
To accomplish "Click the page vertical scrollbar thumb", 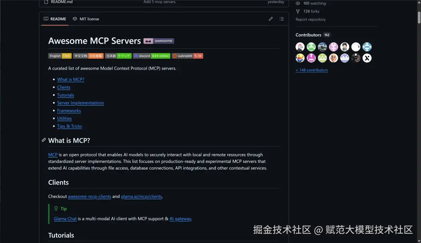I will (419, 17).
